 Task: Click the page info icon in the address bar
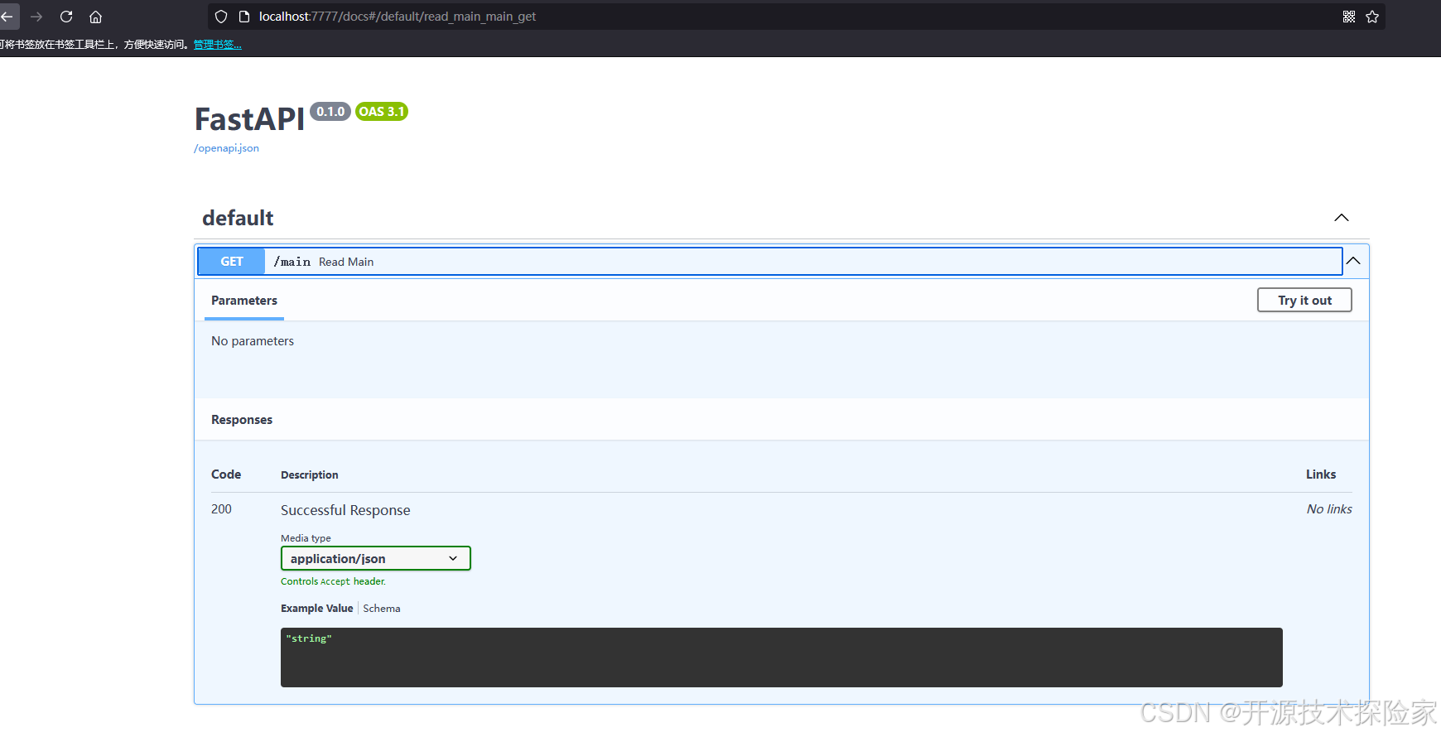tap(244, 17)
